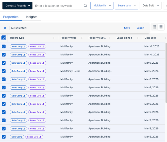This screenshot has height=142, width=167.
Task: Click the search magnifier icon
Action: click(x=85, y=6)
